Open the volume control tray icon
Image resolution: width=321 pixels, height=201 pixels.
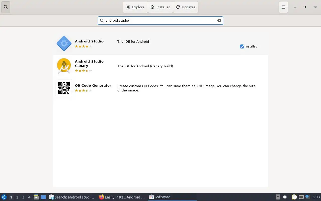pyautogui.click(x=285, y=197)
